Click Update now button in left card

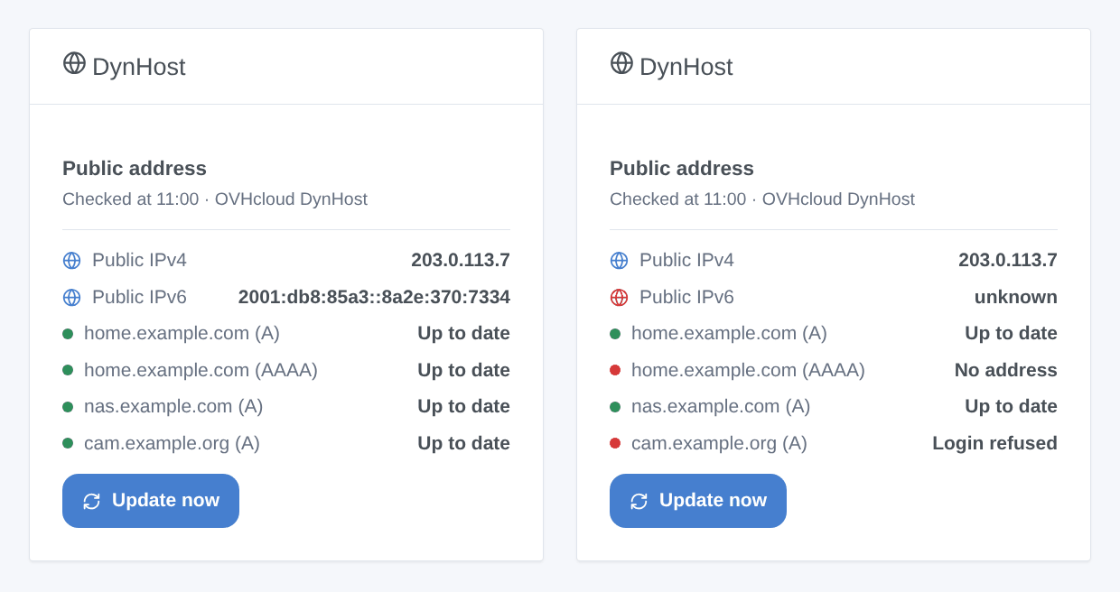(x=151, y=501)
